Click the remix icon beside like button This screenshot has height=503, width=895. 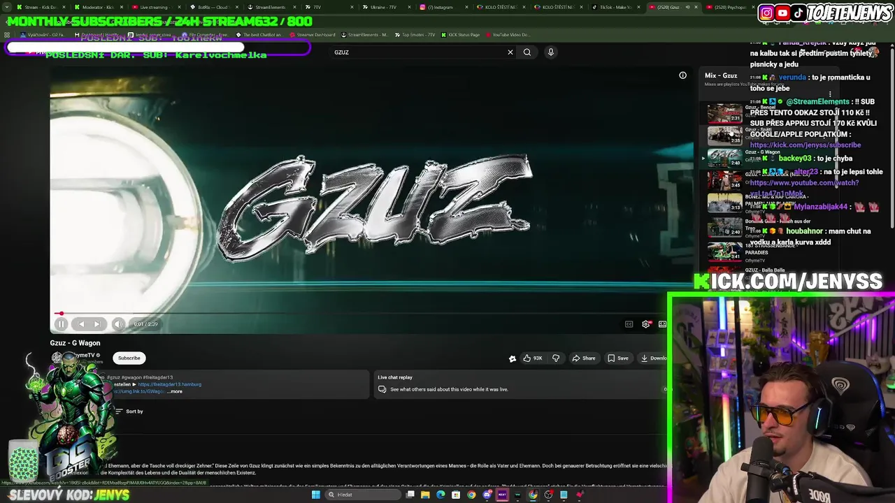pos(513,358)
